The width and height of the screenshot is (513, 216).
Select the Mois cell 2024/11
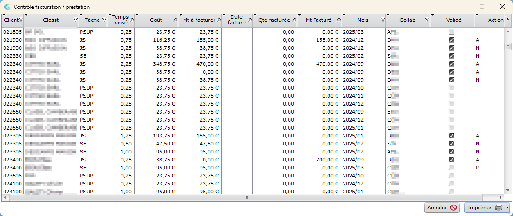tap(363, 95)
